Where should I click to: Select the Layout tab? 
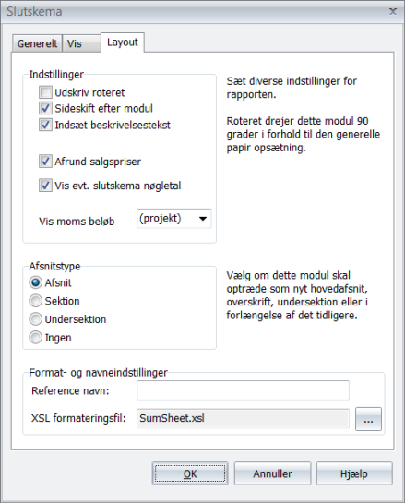123,42
